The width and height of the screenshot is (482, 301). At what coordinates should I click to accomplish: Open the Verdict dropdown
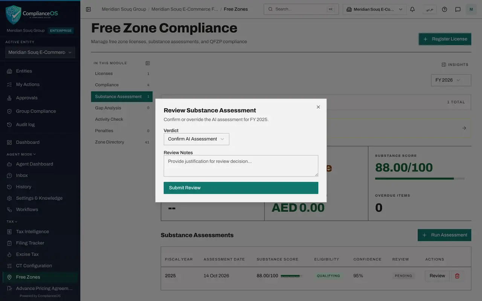(x=196, y=139)
